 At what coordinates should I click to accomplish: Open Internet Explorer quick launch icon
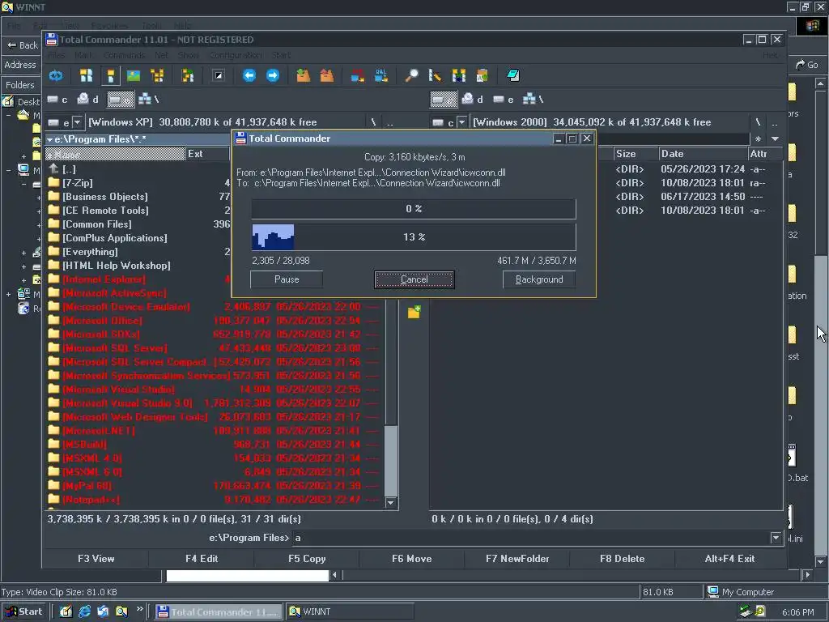pyautogui.click(x=84, y=611)
